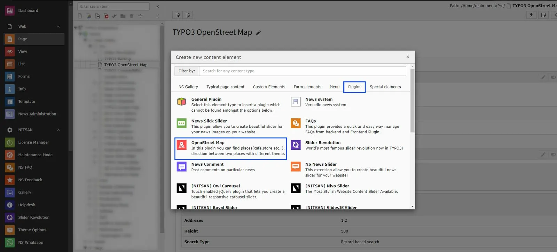Viewport: 557px width, 252px height.
Task: Open the Helpdesk module
Action: 34,205
